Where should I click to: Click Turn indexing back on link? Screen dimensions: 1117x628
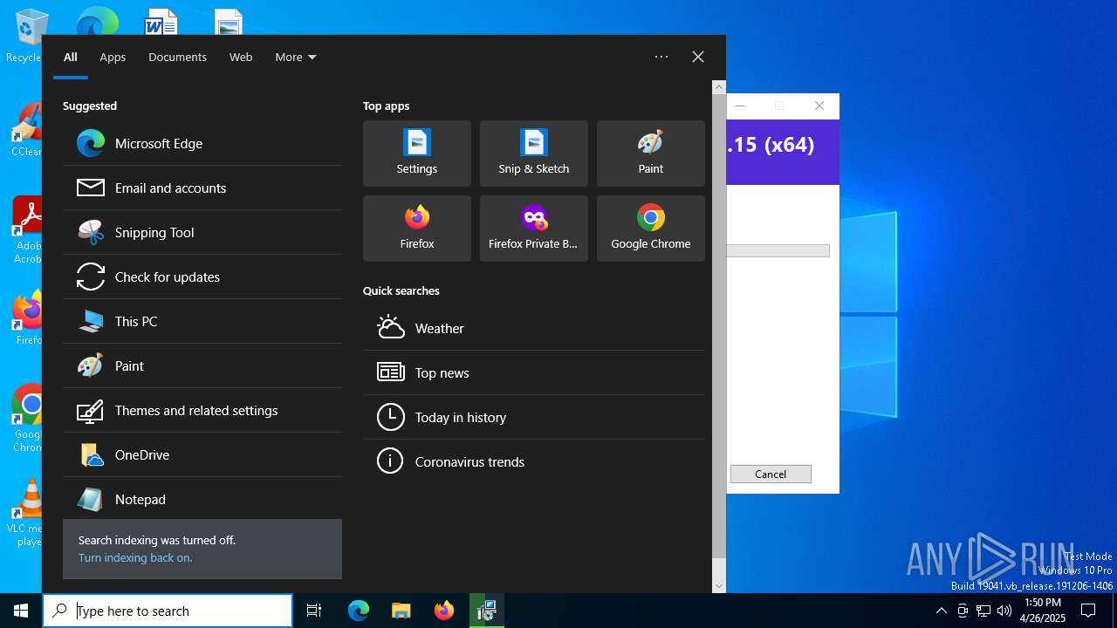pyautogui.click(x=135, y=558)
